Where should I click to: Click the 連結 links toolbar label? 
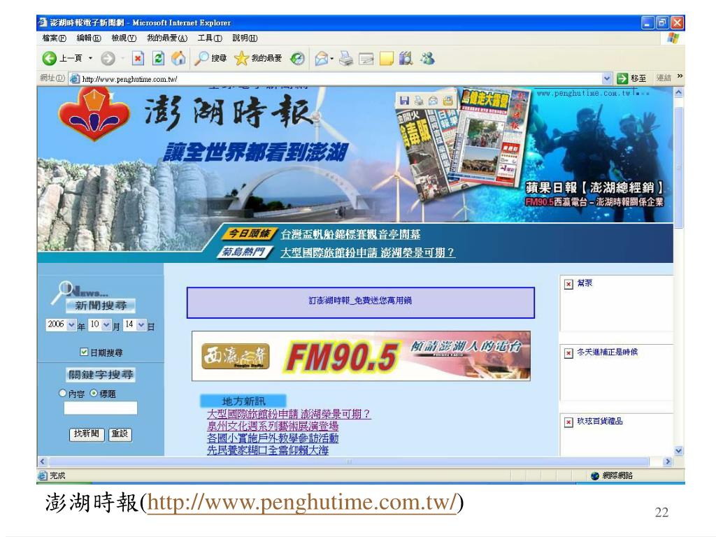[x=664, y=78]
